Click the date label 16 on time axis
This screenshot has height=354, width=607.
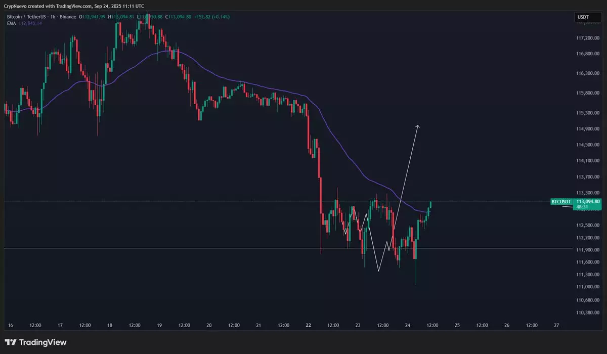(x=10, y=325)
